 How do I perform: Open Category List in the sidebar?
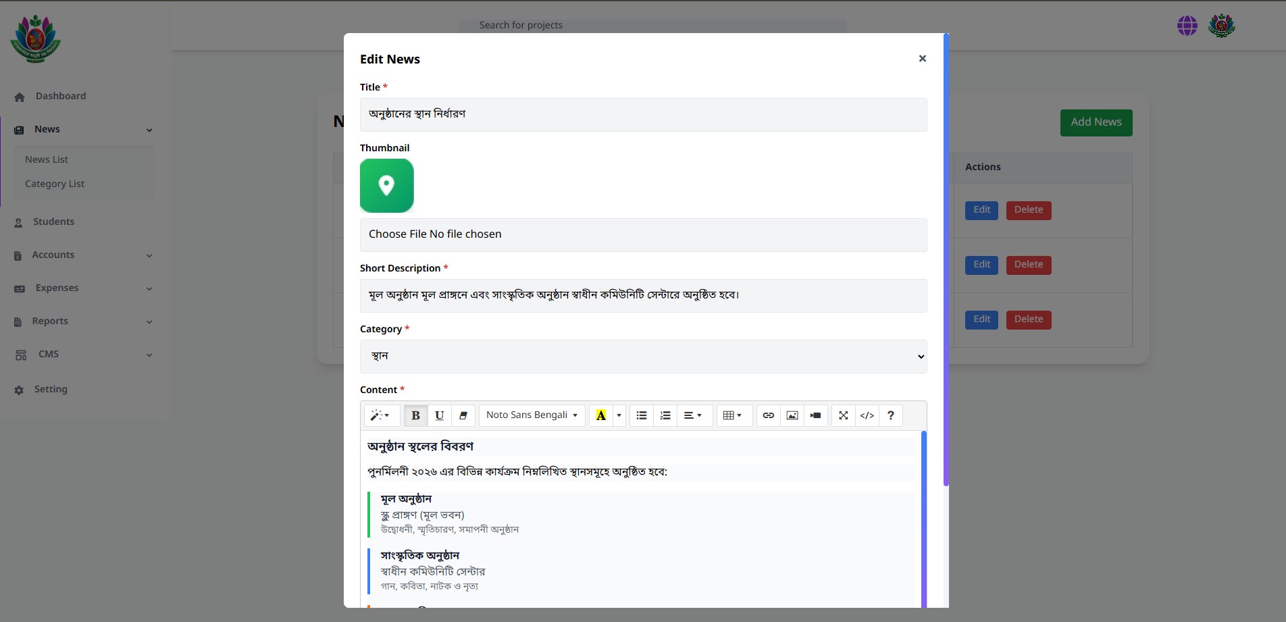click(x=55, y=184)
